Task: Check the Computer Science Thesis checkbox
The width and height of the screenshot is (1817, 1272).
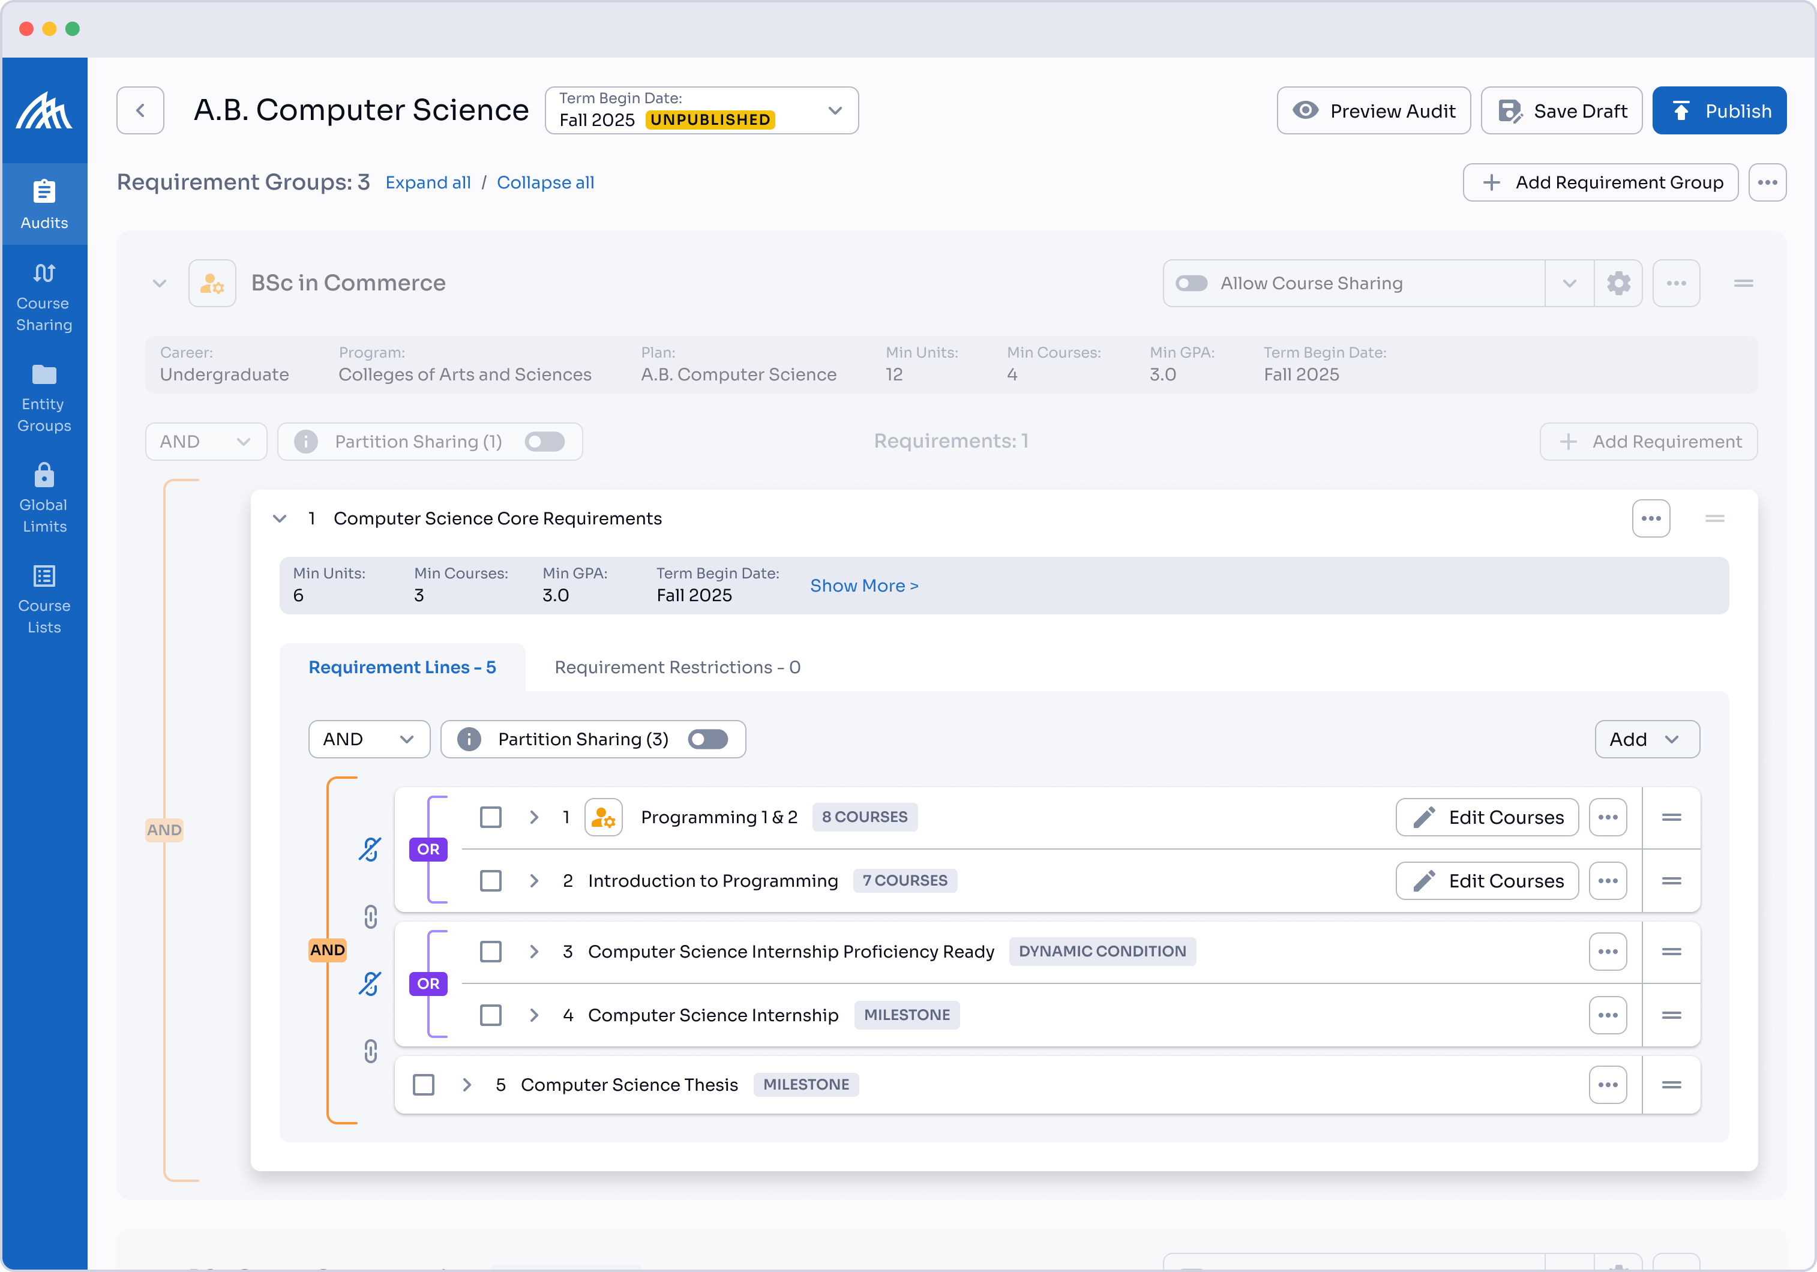Action: [x=424, y=1085]
